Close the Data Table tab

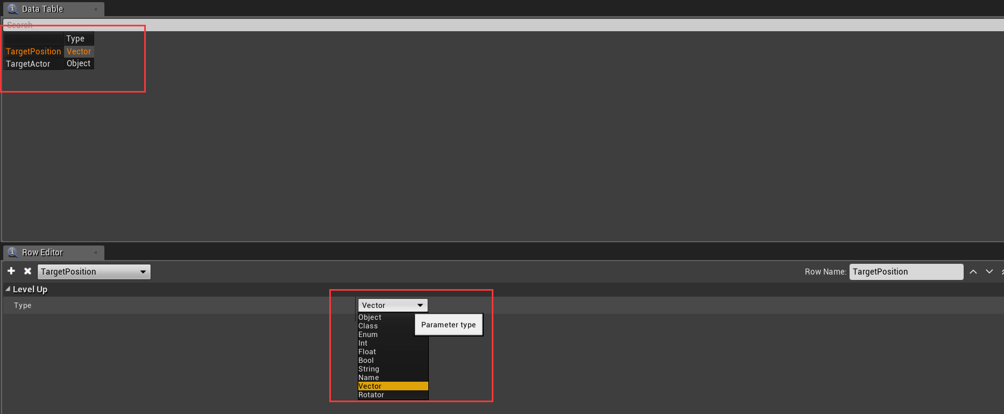[96, 9]
